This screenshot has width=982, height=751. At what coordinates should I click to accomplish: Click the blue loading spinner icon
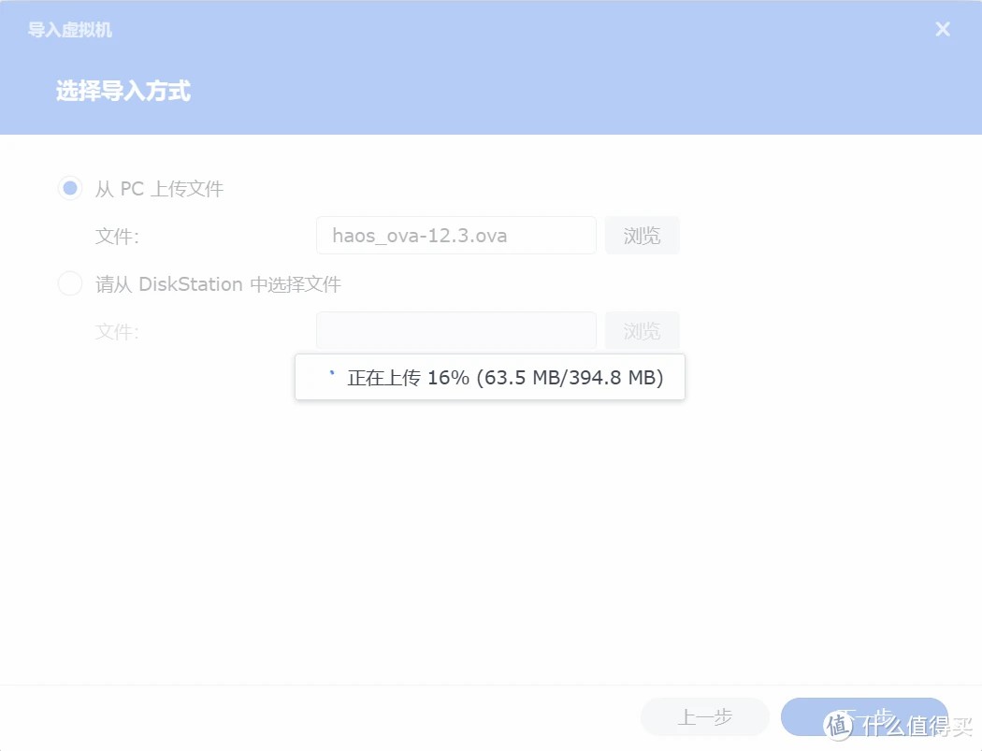coord(331,374)
